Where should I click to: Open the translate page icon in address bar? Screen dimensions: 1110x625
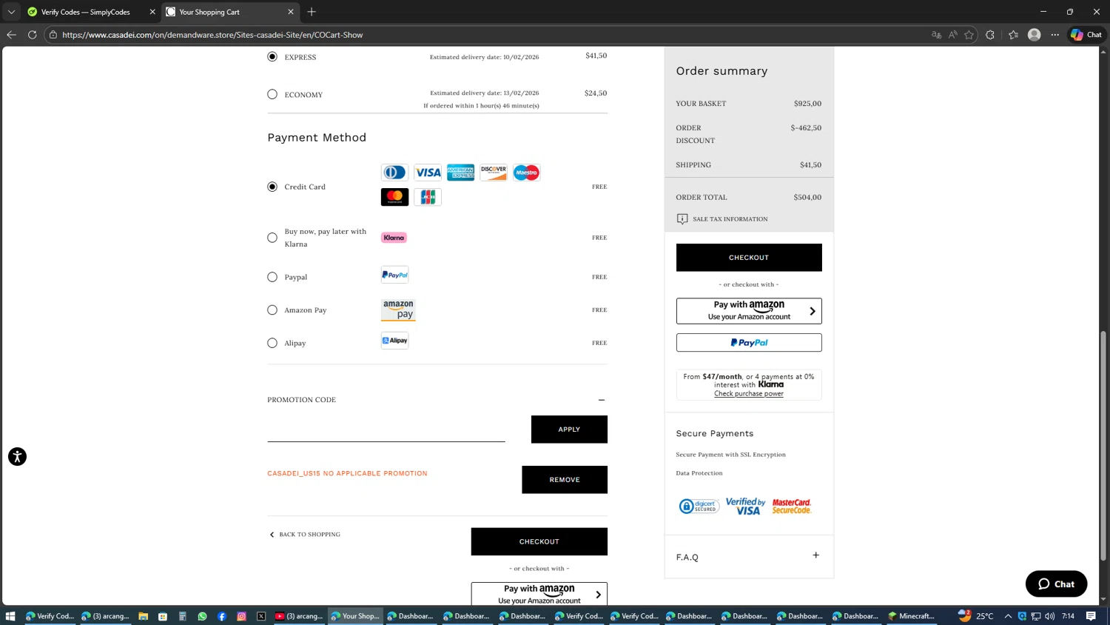[936, 35]
